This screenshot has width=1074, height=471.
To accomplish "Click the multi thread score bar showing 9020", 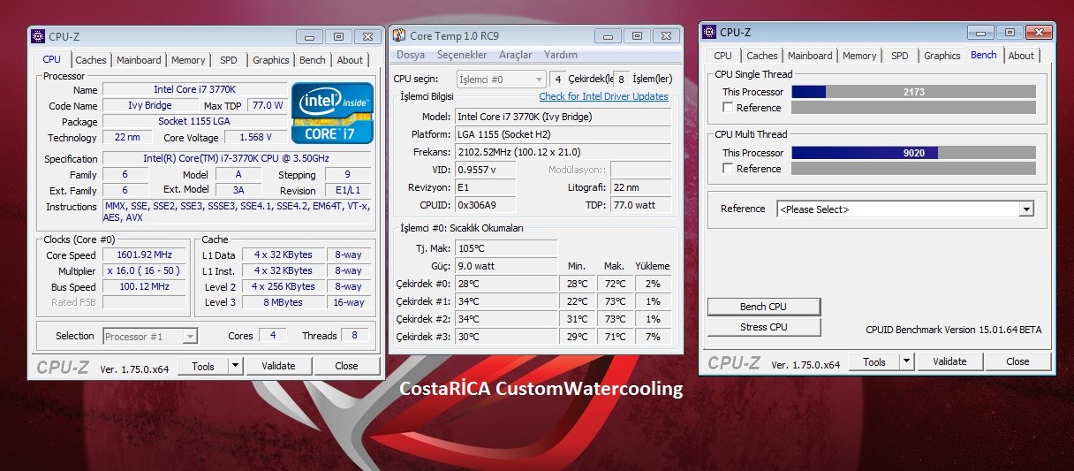I will point(913,153).
